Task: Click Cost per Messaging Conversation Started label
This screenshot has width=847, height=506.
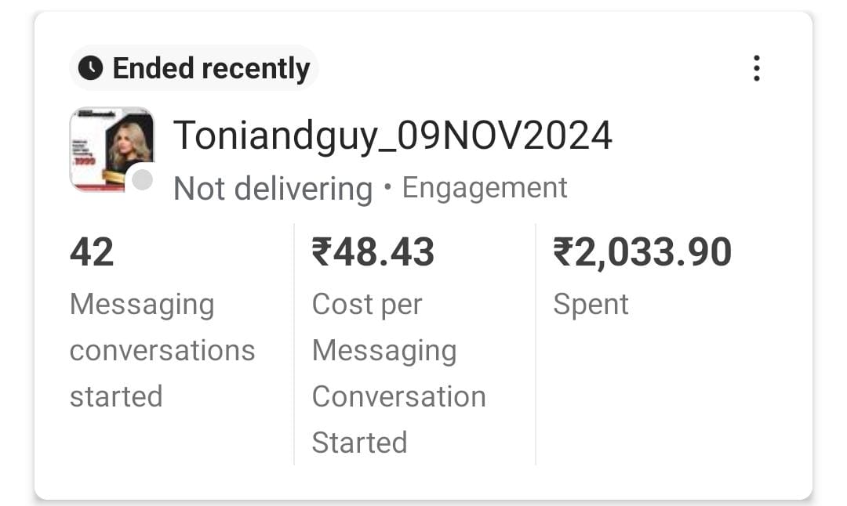Action: [398, 373]
